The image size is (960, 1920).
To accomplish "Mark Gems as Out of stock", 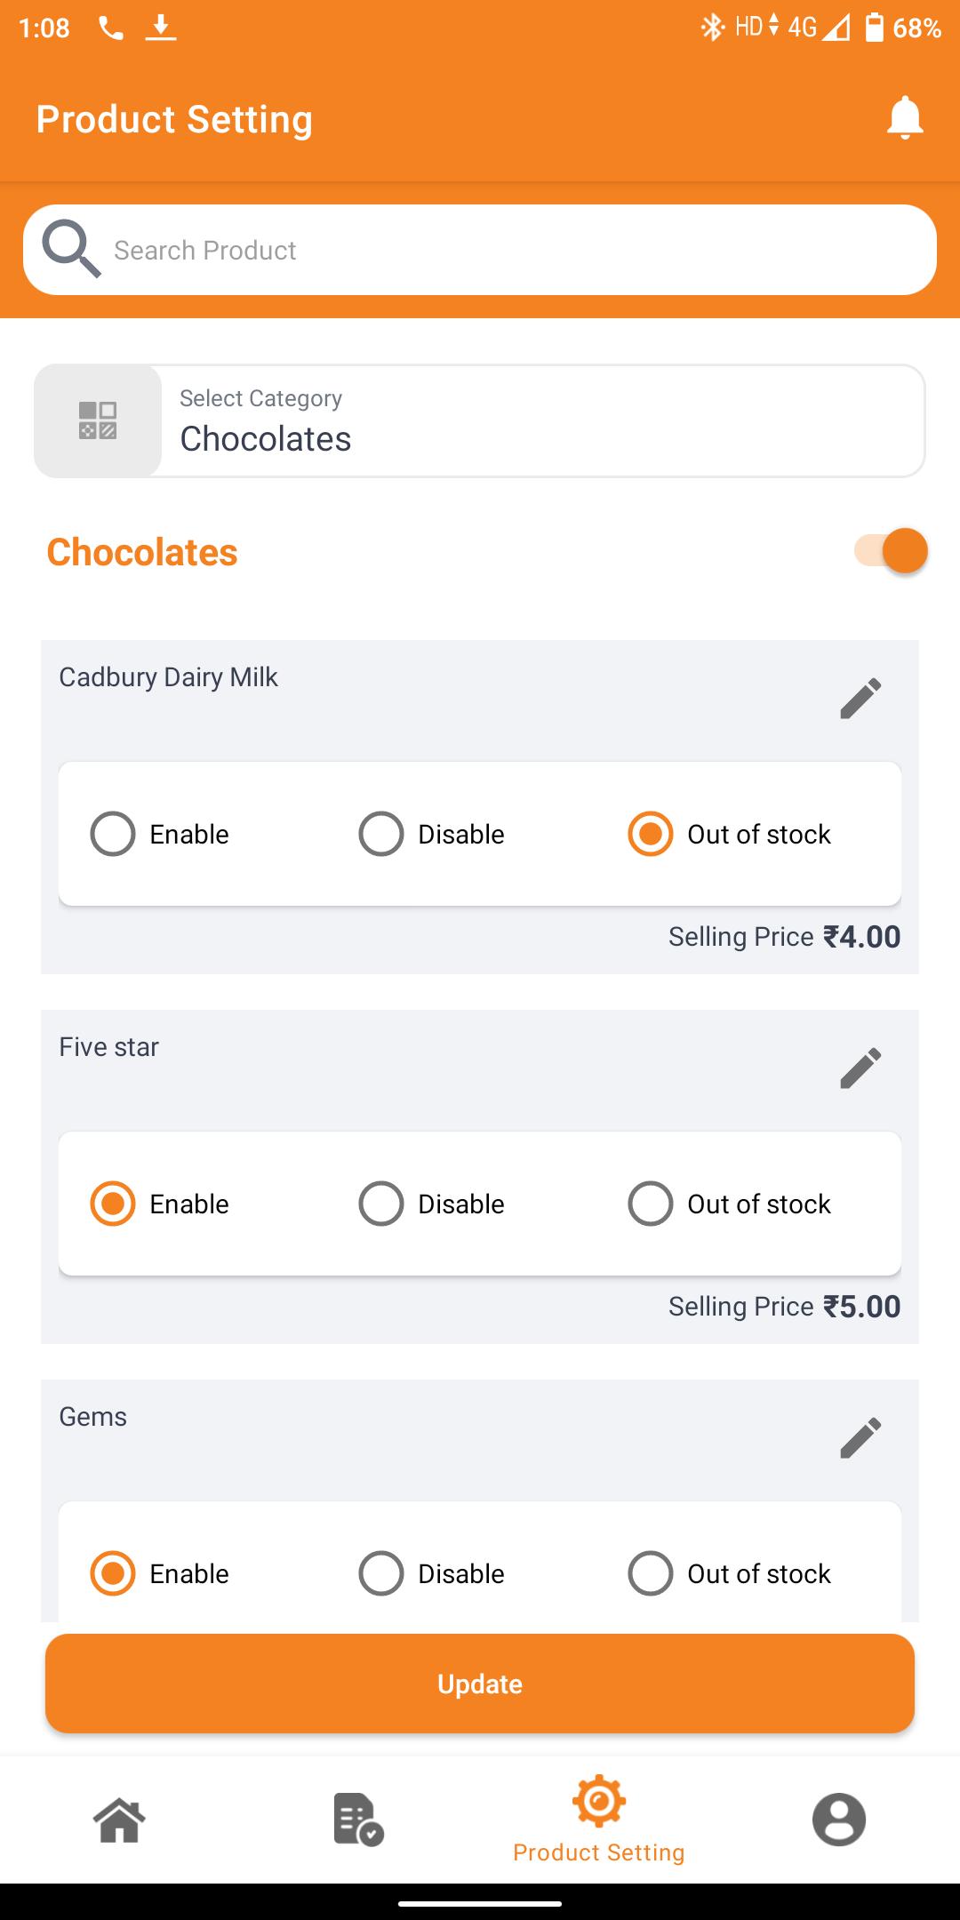I will (x=729, y=1574).
